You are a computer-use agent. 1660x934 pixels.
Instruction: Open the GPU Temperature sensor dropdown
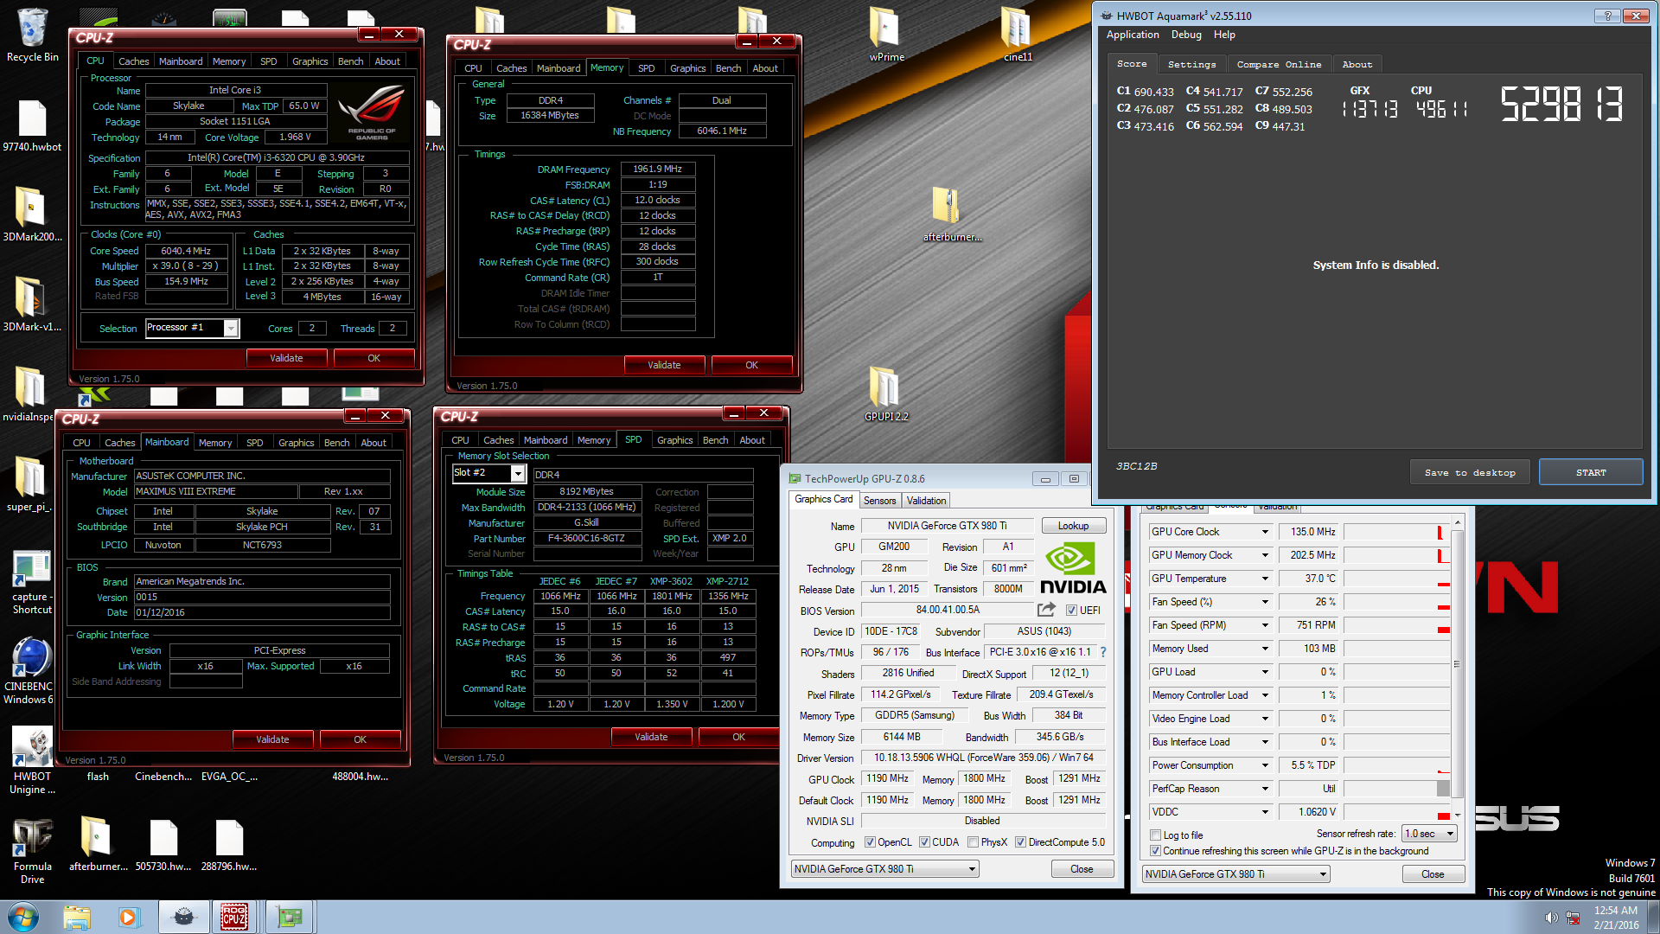pyautogui.click(x=1265, y=579)
